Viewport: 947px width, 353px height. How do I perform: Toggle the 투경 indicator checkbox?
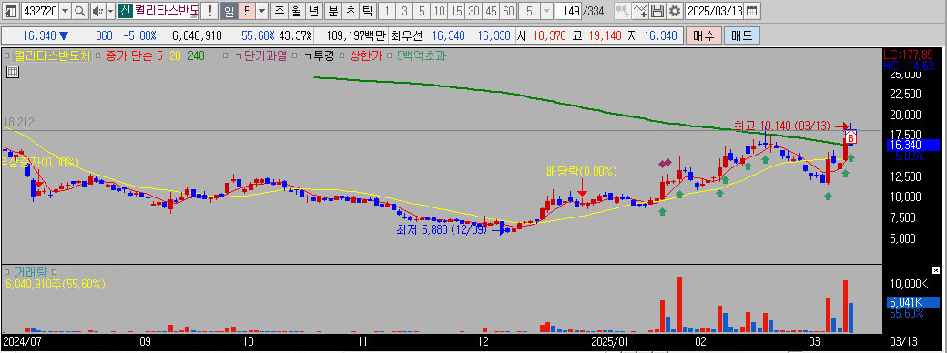pos(296,55)
